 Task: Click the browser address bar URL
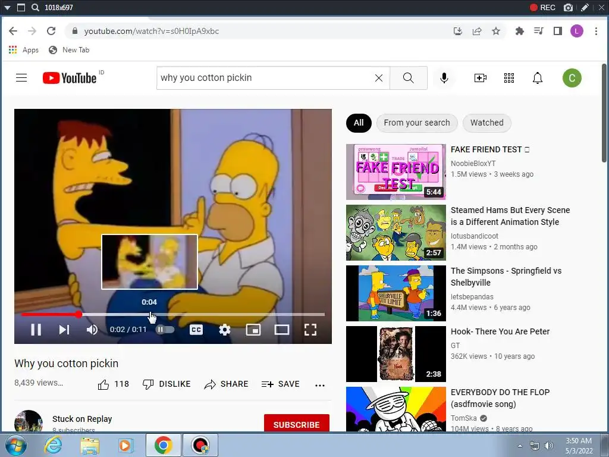point(152,31)
